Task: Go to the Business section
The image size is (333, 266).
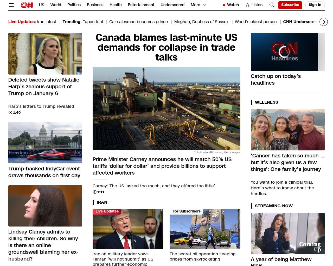Action: pos(95,5)
